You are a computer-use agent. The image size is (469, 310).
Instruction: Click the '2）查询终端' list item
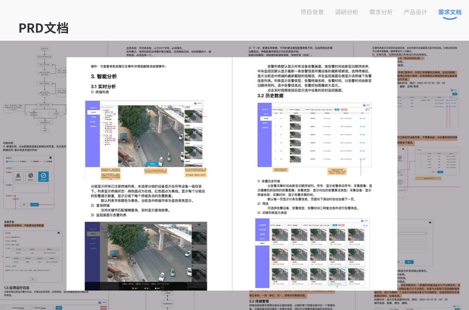pos(100,206)
